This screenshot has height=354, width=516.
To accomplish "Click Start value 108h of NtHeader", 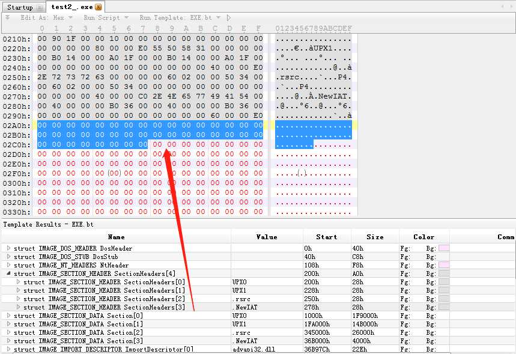I will 311,265.
